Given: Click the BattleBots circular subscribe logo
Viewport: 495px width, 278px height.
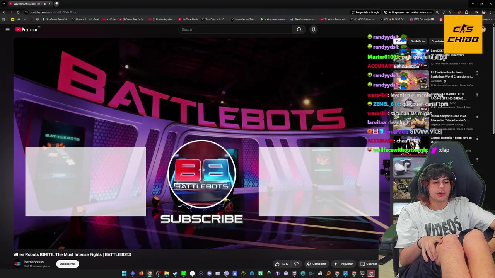Looking at the screenshot, I should point(201,174).
